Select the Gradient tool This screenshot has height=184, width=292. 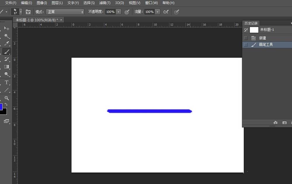click(x=6, y=67)
